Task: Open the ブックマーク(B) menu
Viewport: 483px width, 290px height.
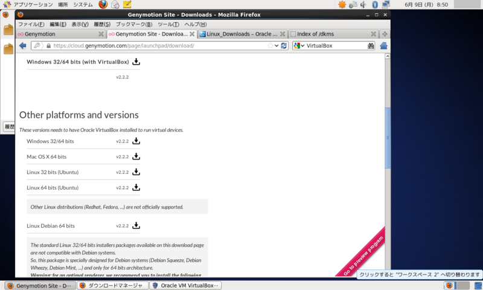Action: 134,24
